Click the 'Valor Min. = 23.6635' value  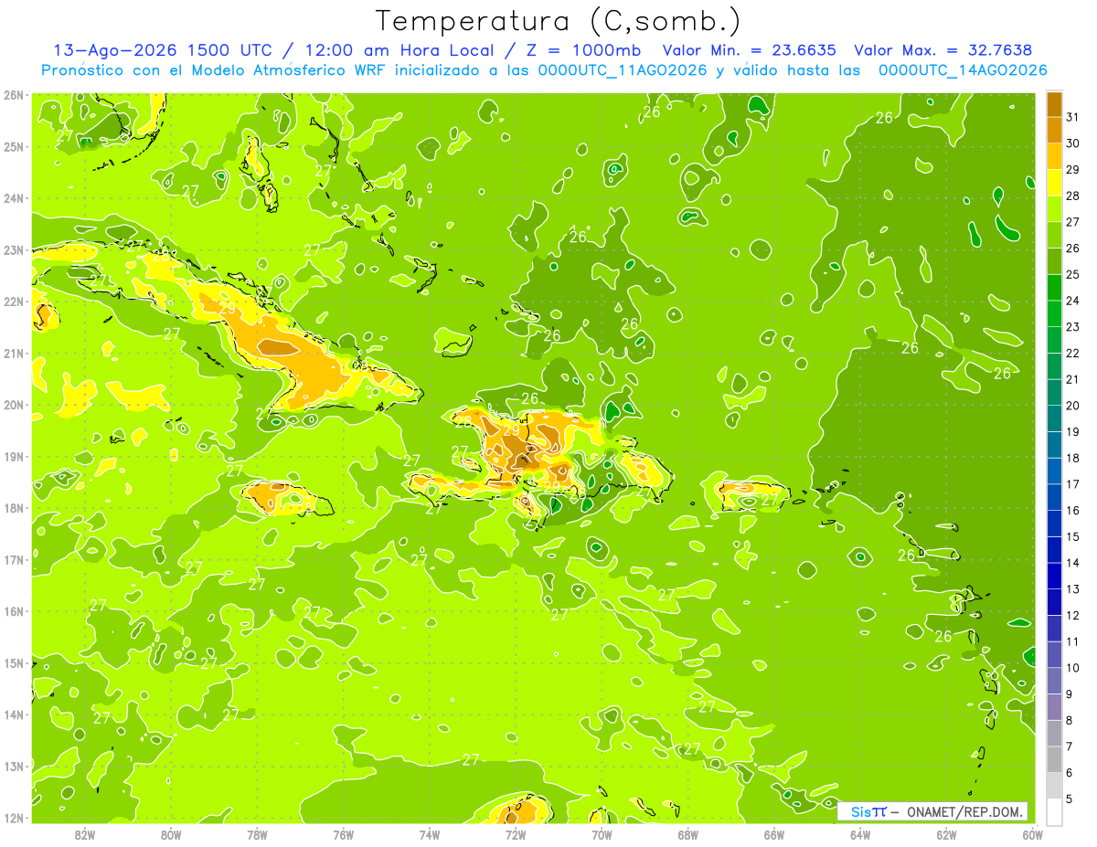(x=749, y=50)
